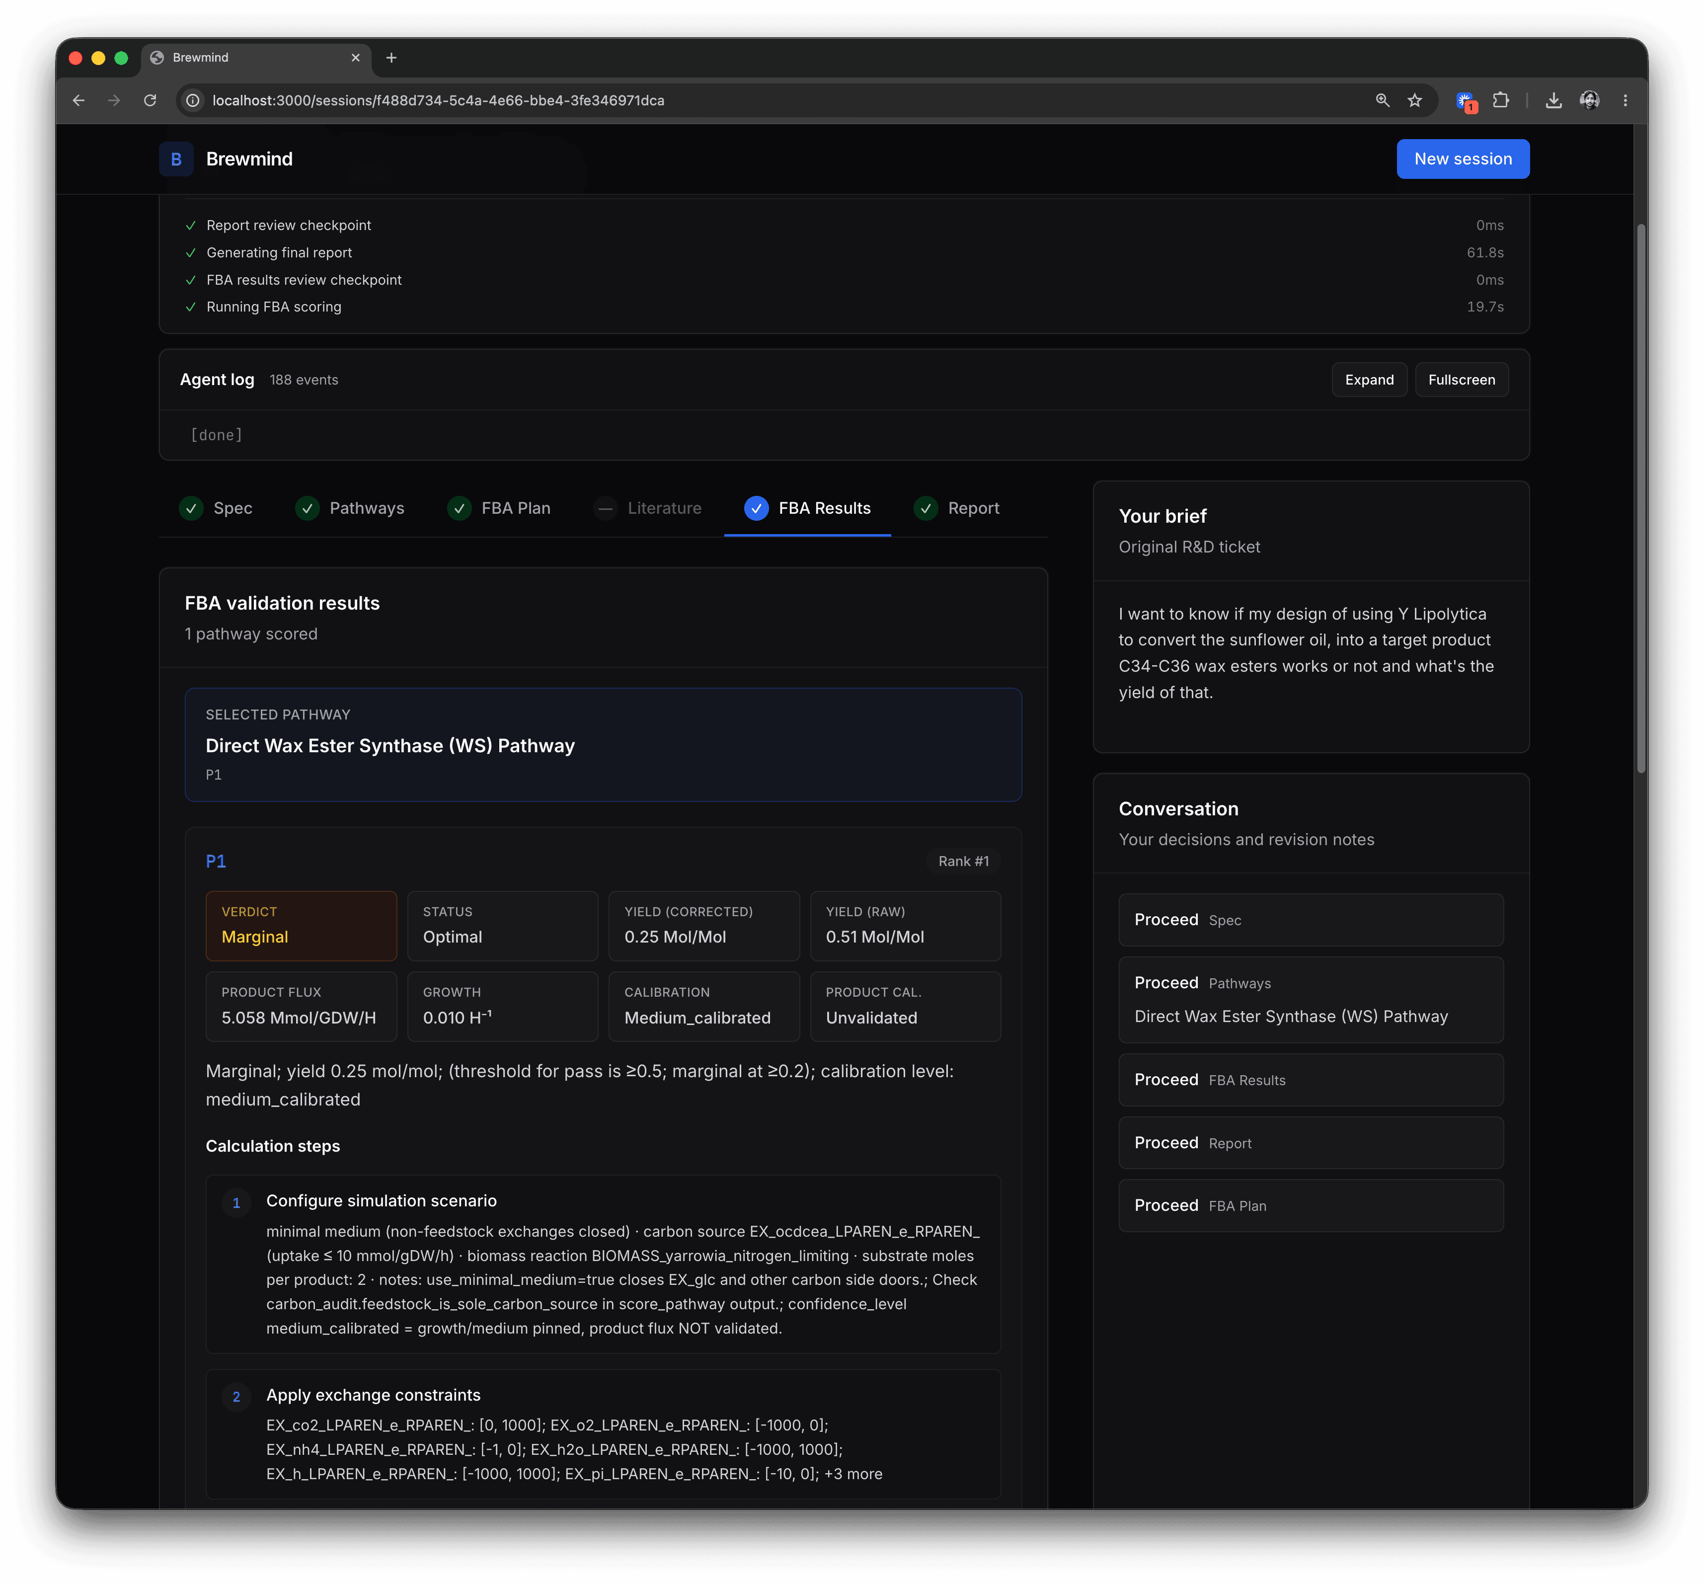1704x1583 pixels.
Task: Click the Brewmind app title
Action: pyautogui.click(x=249, y=159)
